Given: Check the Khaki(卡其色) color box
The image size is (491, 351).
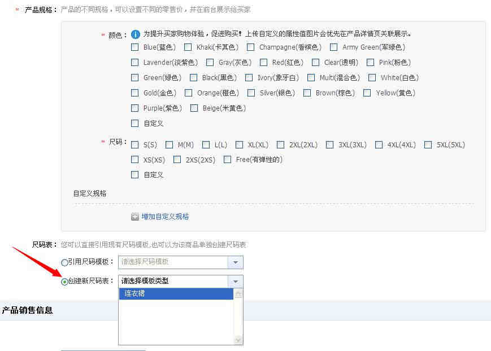Looking at the screenshot, I should pyautogui.click(x=188, y=47).
